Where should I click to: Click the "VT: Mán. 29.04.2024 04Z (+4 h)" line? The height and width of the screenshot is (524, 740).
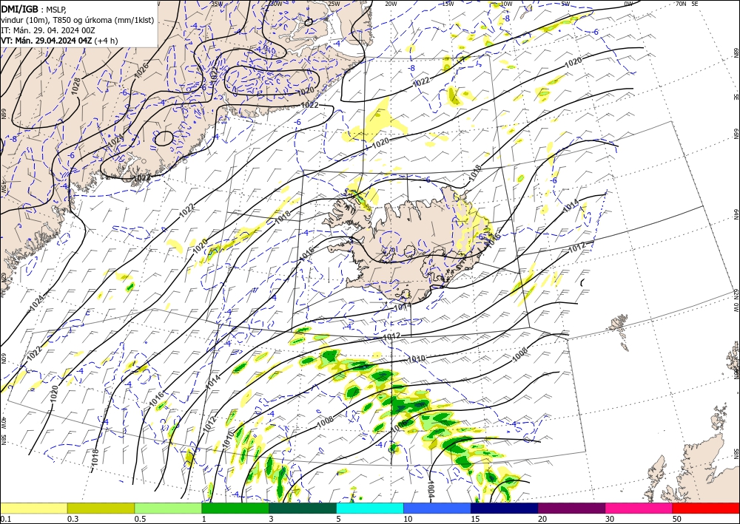pyautogui.click(x=59, y=41)
